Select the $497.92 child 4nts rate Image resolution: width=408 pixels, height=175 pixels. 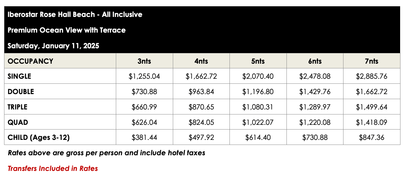(x=201, y=137)
